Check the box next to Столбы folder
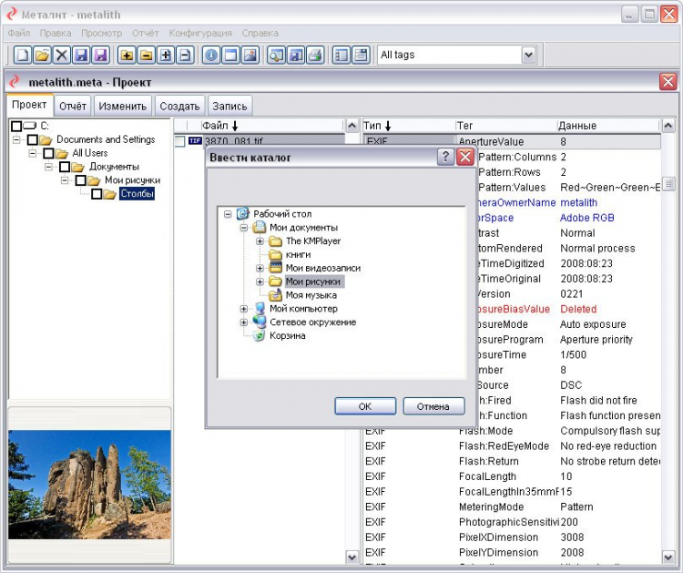The image size is (683, 573). coord(97,194)
